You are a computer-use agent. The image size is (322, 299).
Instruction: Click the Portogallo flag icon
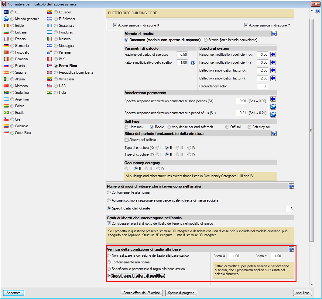(x=6, y=52)
